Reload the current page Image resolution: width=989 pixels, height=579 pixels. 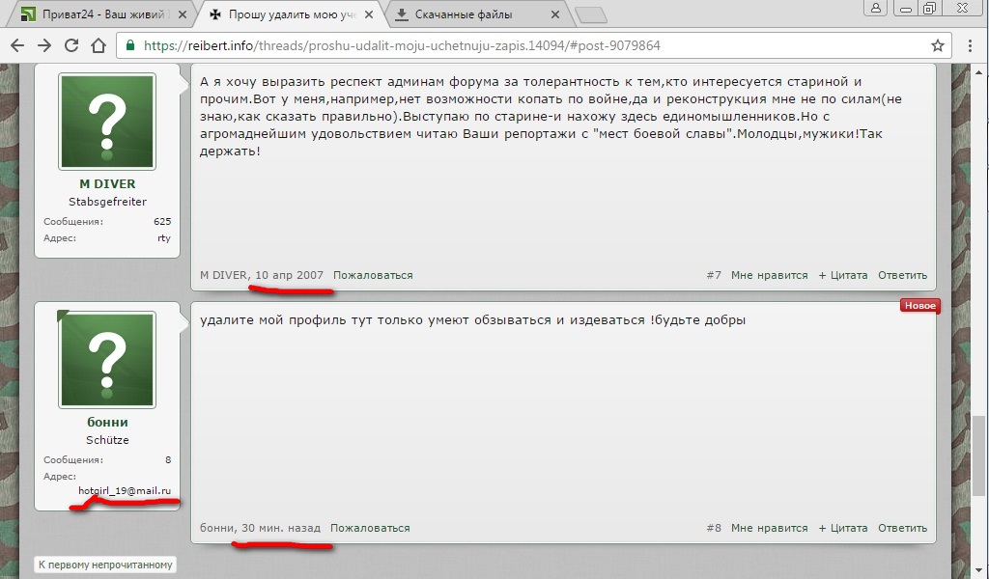(71, 45)
